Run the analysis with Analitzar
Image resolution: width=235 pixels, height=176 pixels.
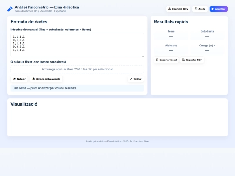[x=218, y=9]
